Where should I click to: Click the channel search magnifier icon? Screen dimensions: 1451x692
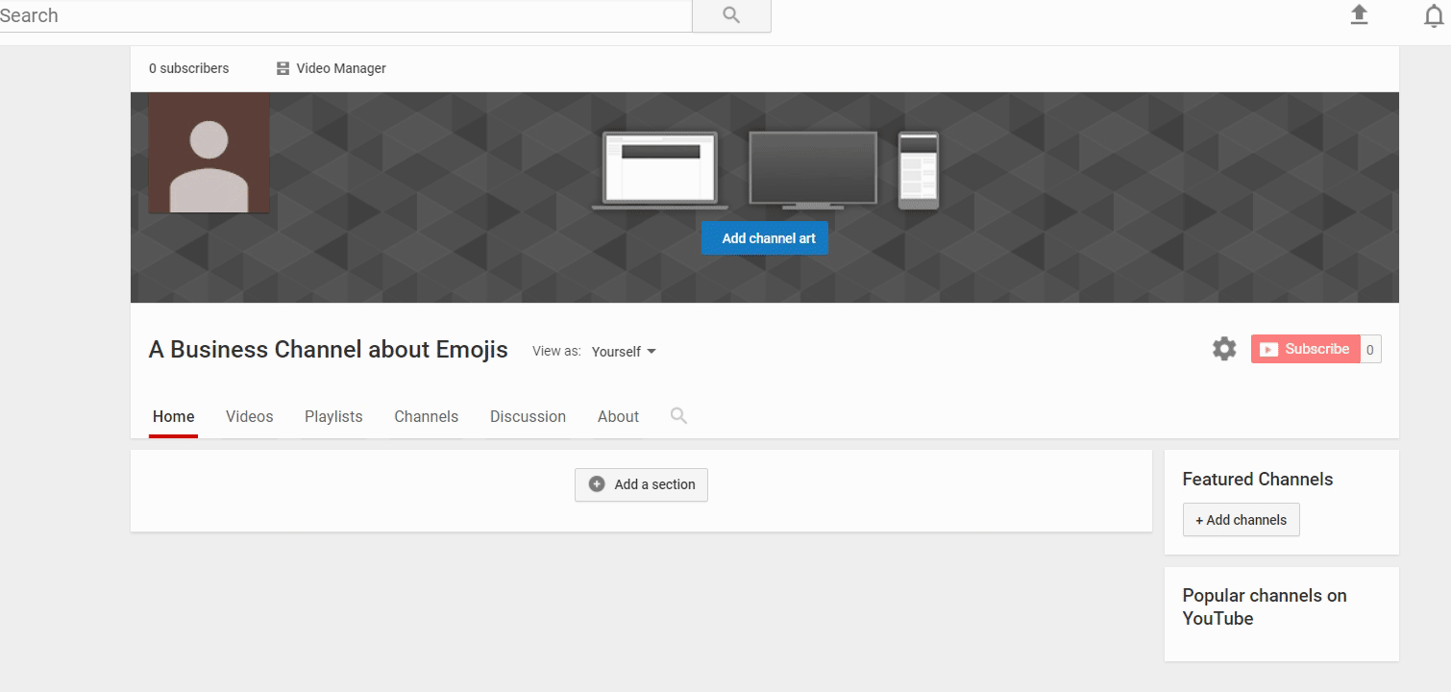pyautogui.click(x=678, y=416)
